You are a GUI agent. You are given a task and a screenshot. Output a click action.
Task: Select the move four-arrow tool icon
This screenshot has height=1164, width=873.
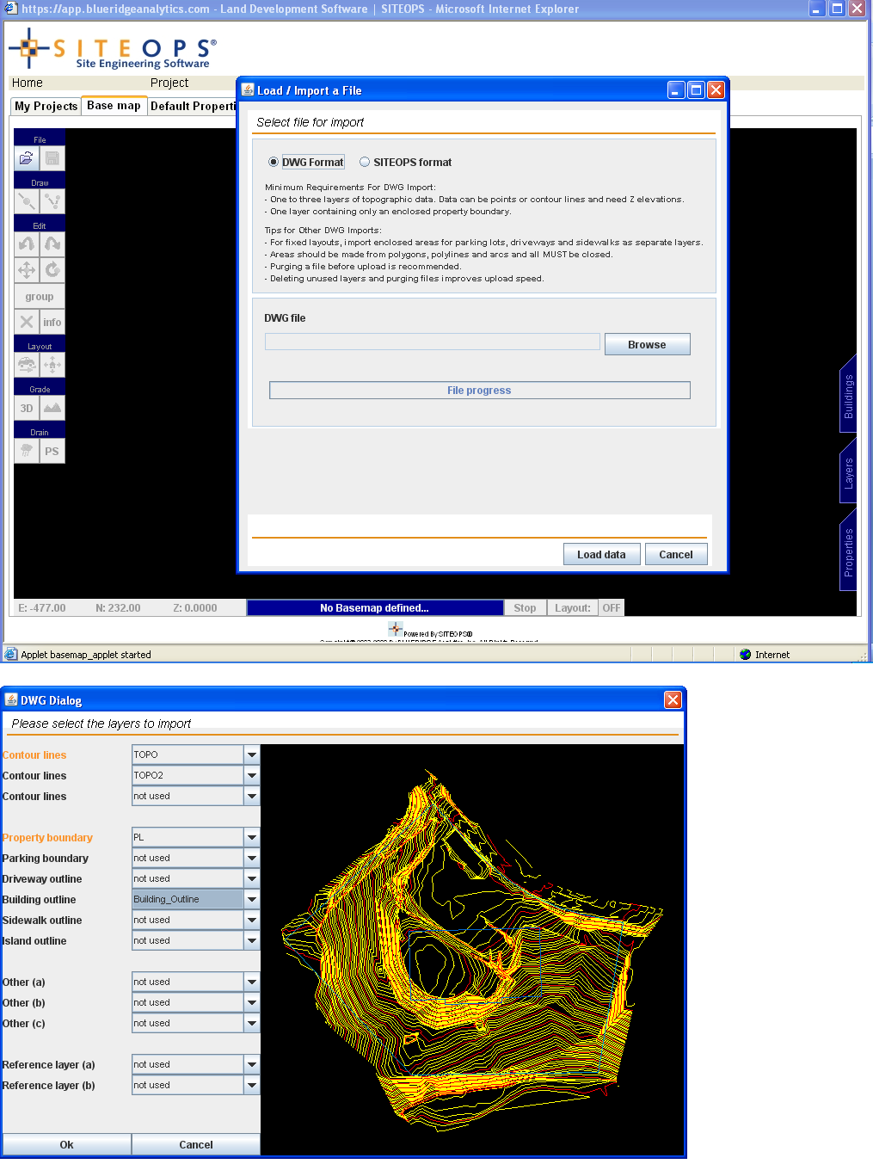pyautogui.click(x=27, y=270)
